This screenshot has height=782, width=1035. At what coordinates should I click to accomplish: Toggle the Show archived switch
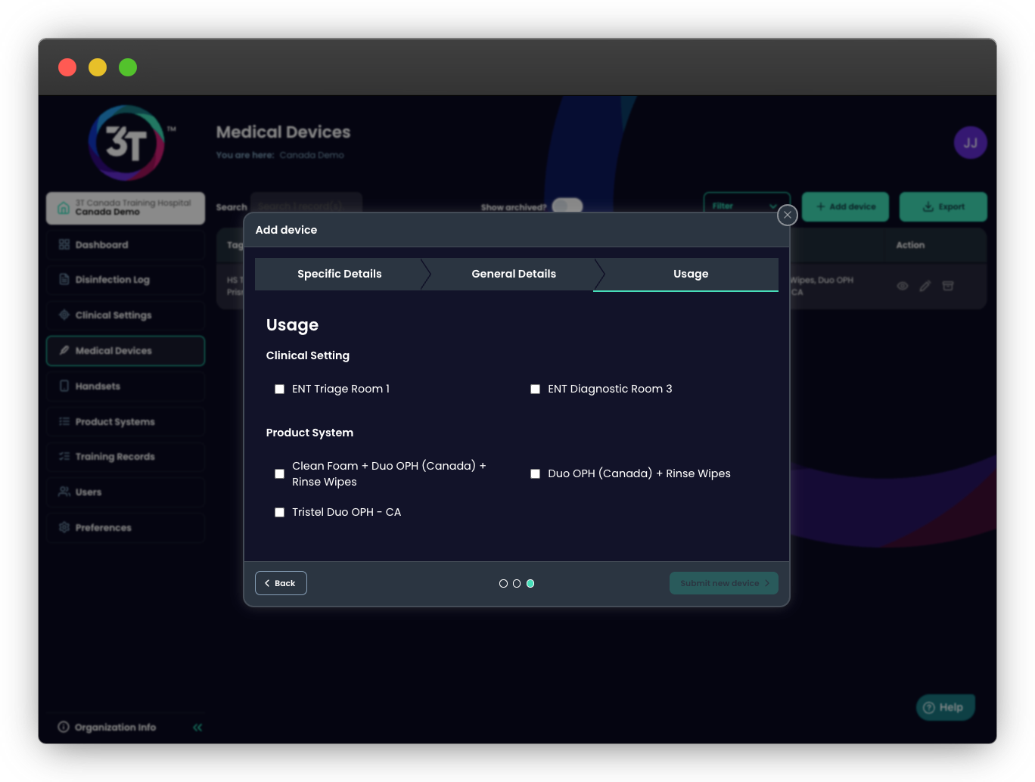(x=567, y=206)
